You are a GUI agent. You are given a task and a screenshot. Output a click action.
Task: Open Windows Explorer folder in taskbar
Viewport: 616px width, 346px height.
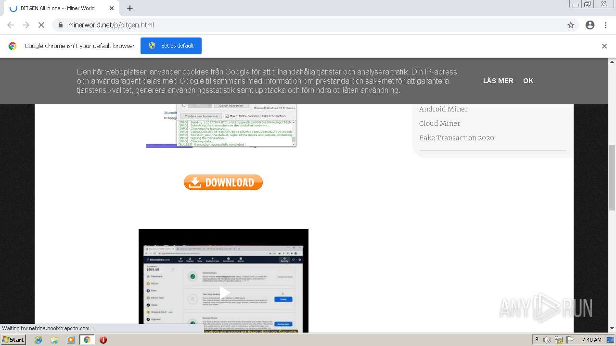pyautogui.click(x=54, y=340)
